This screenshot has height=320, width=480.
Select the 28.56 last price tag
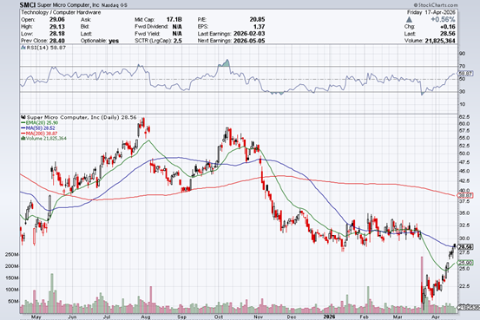point(465,246)
